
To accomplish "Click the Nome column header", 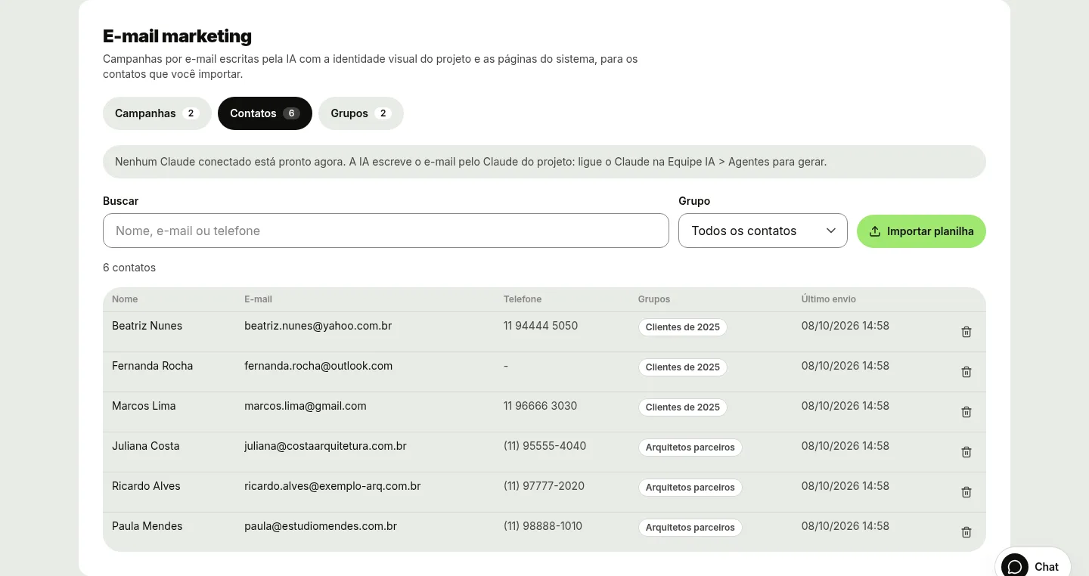I will (125, 299).
